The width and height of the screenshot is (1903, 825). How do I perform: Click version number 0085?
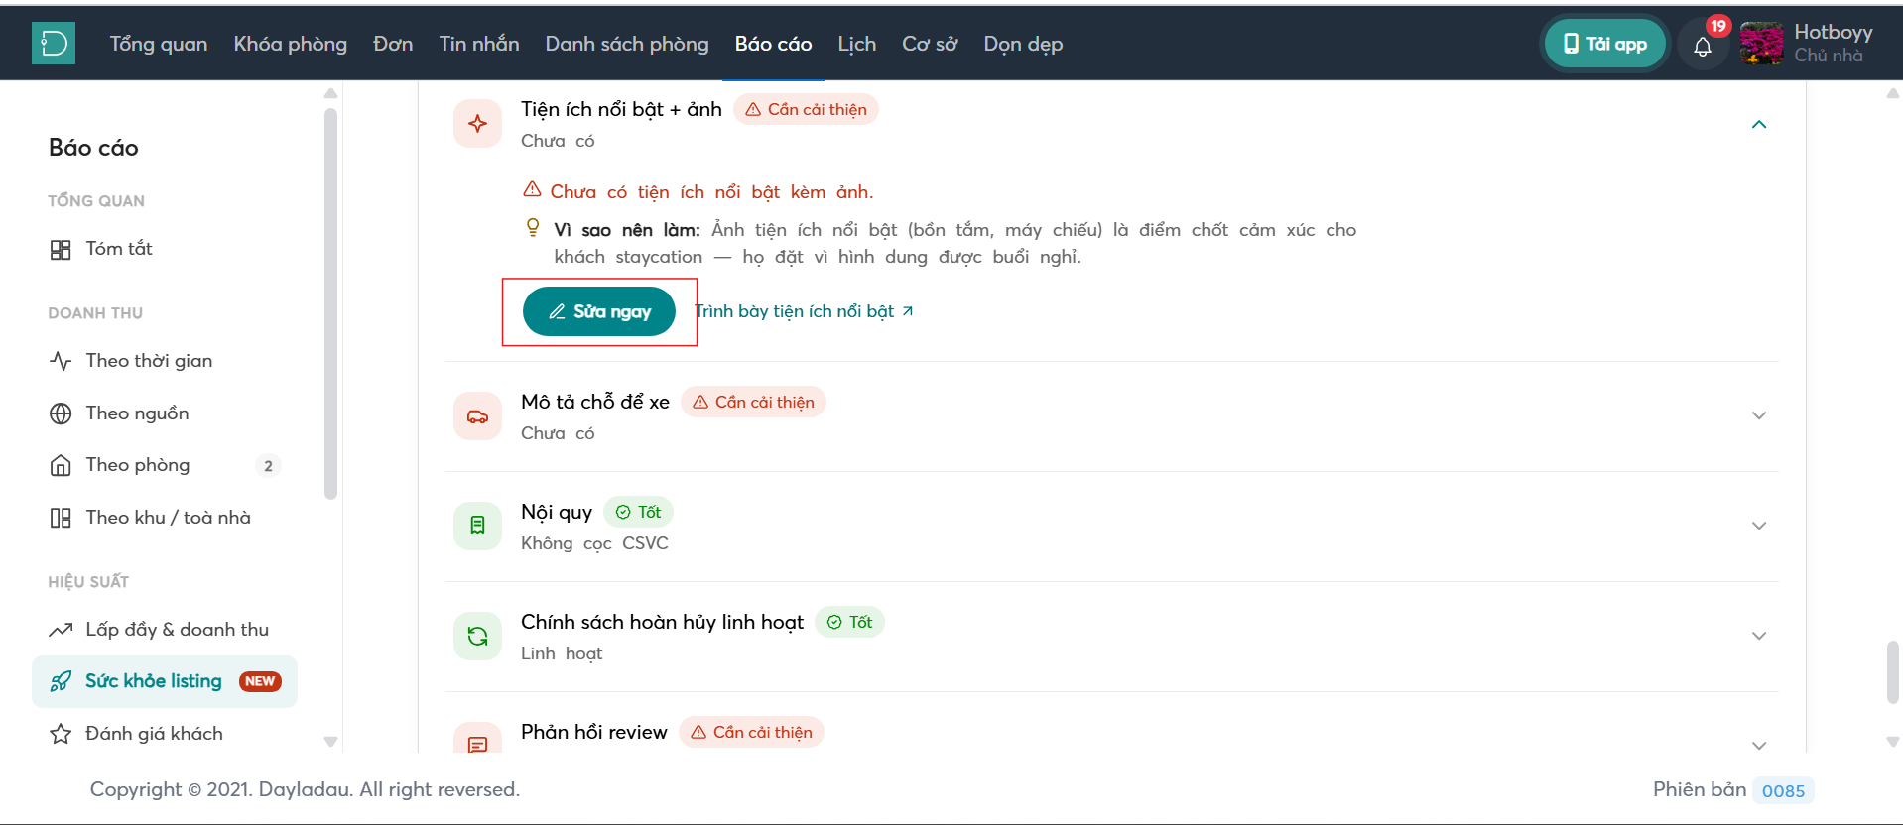click(1783, 790)
